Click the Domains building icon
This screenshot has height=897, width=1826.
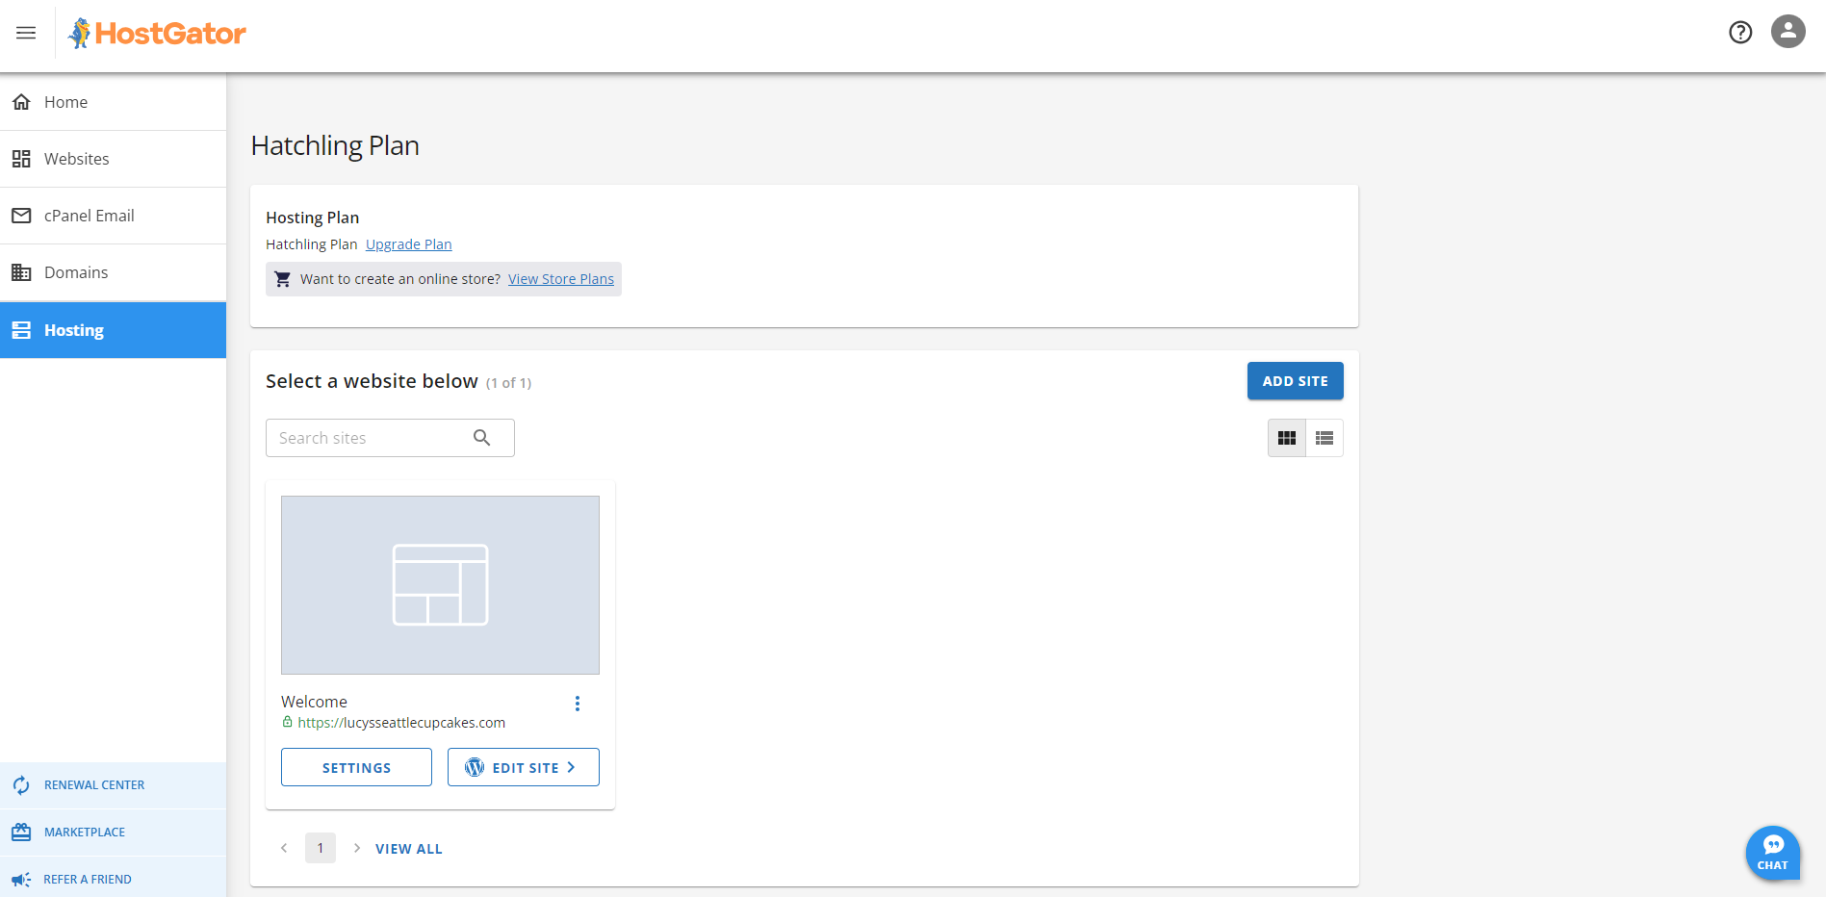pos(21,271)
